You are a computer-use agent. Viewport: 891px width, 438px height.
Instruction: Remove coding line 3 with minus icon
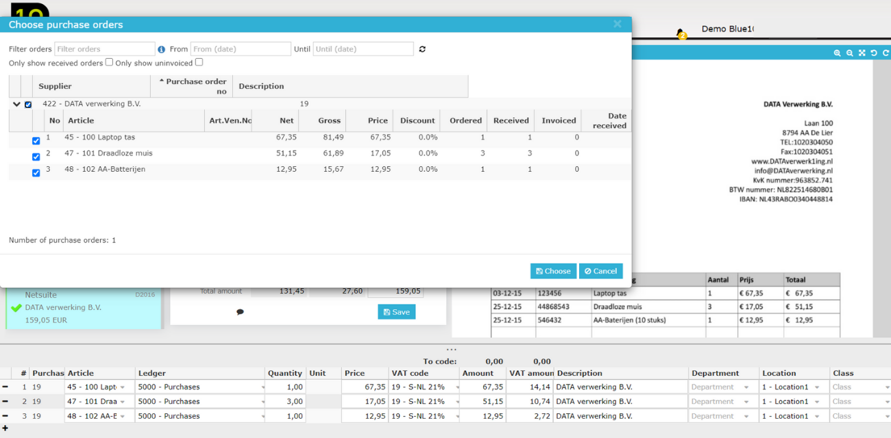[5, 416]
